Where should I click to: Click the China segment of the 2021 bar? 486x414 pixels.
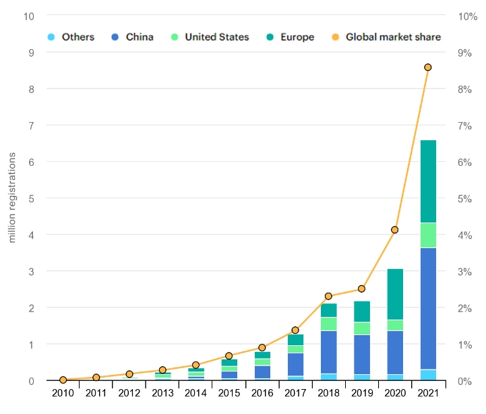427,308
